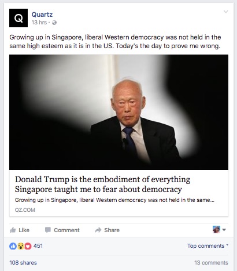The image size is (237, 271).
Task: Like the Quartz post
Action: (x=20, y=230)
